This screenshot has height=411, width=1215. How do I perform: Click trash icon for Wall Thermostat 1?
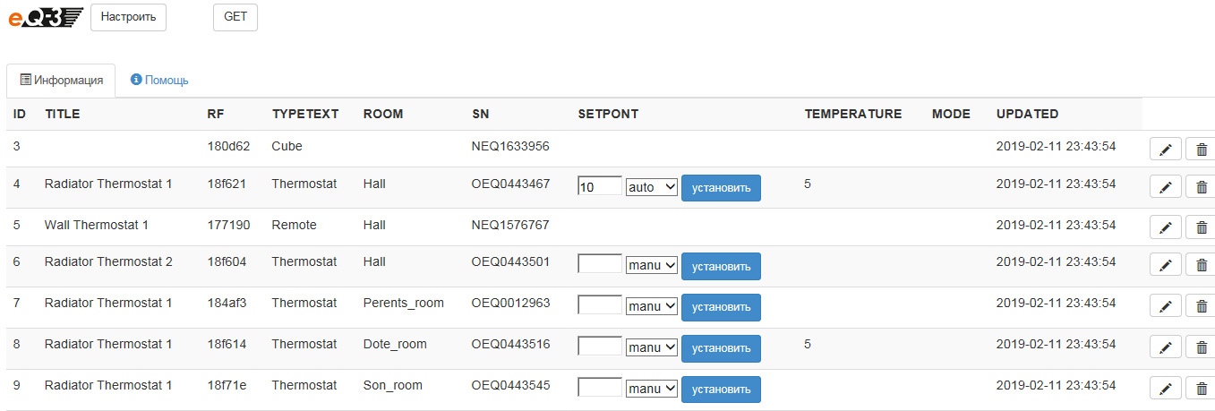(x=1202, y=227)
